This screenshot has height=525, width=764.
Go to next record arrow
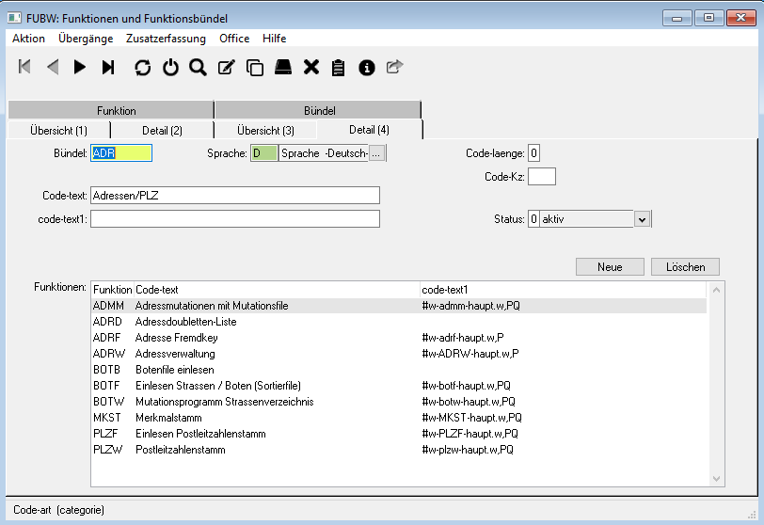[80, 67]
